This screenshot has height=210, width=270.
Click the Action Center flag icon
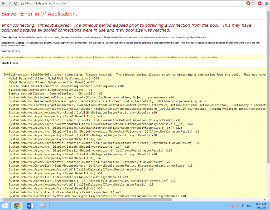point(233,206)
